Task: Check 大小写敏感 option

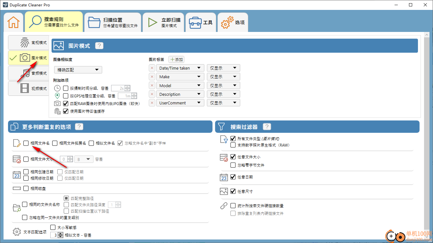Action: tap(53, 227)
